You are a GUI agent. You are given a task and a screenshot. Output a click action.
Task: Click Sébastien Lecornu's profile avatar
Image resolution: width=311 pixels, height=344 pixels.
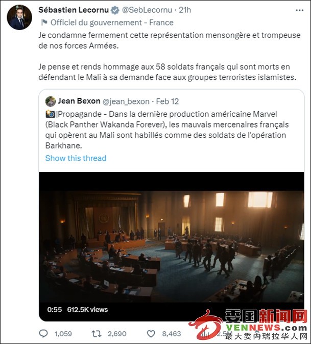point(19,17)
